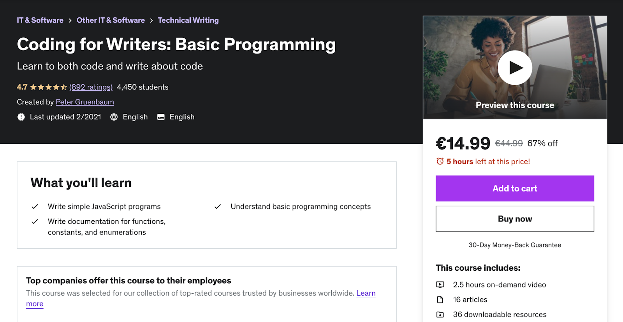Screen dimensions: 623x322
Task: Click the star rating icons
Action: point(48,87)
